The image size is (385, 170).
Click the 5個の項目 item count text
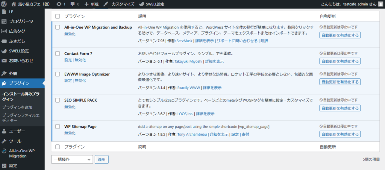pos(371,159)
